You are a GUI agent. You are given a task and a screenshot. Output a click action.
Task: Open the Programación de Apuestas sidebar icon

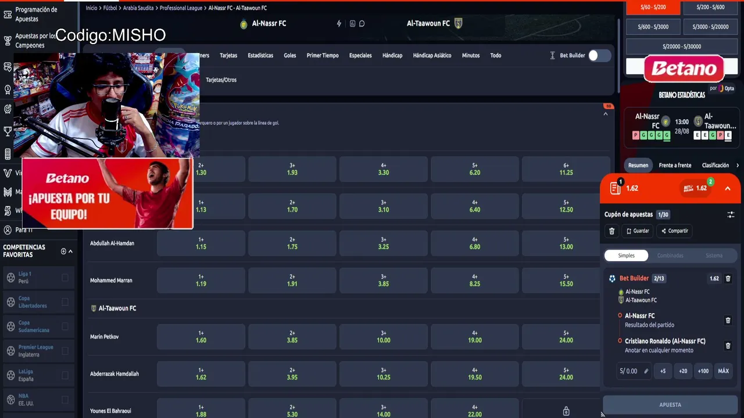coord(8,14)
